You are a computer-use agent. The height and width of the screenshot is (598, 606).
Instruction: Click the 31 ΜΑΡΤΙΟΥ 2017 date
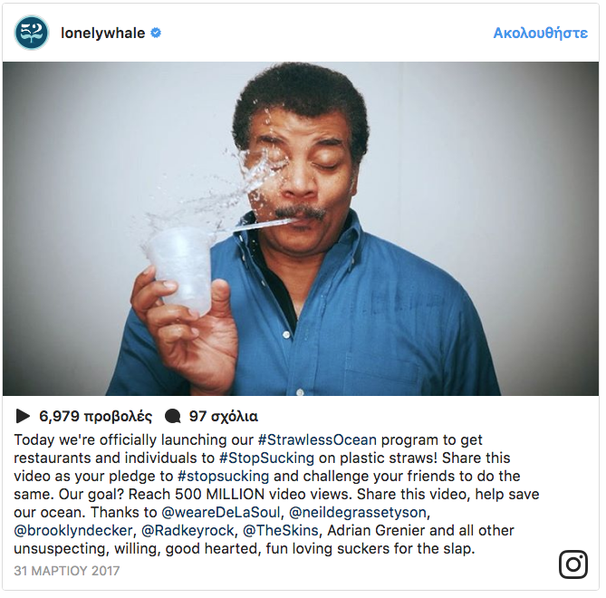(x=67, y=571)
